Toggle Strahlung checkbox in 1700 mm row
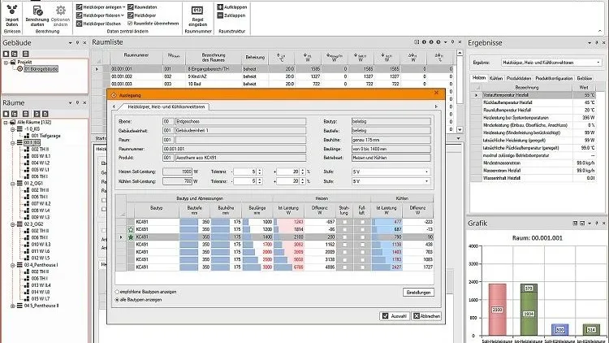Image resolution: width=609 pixels, height=343 pixels. pos(344,245)
